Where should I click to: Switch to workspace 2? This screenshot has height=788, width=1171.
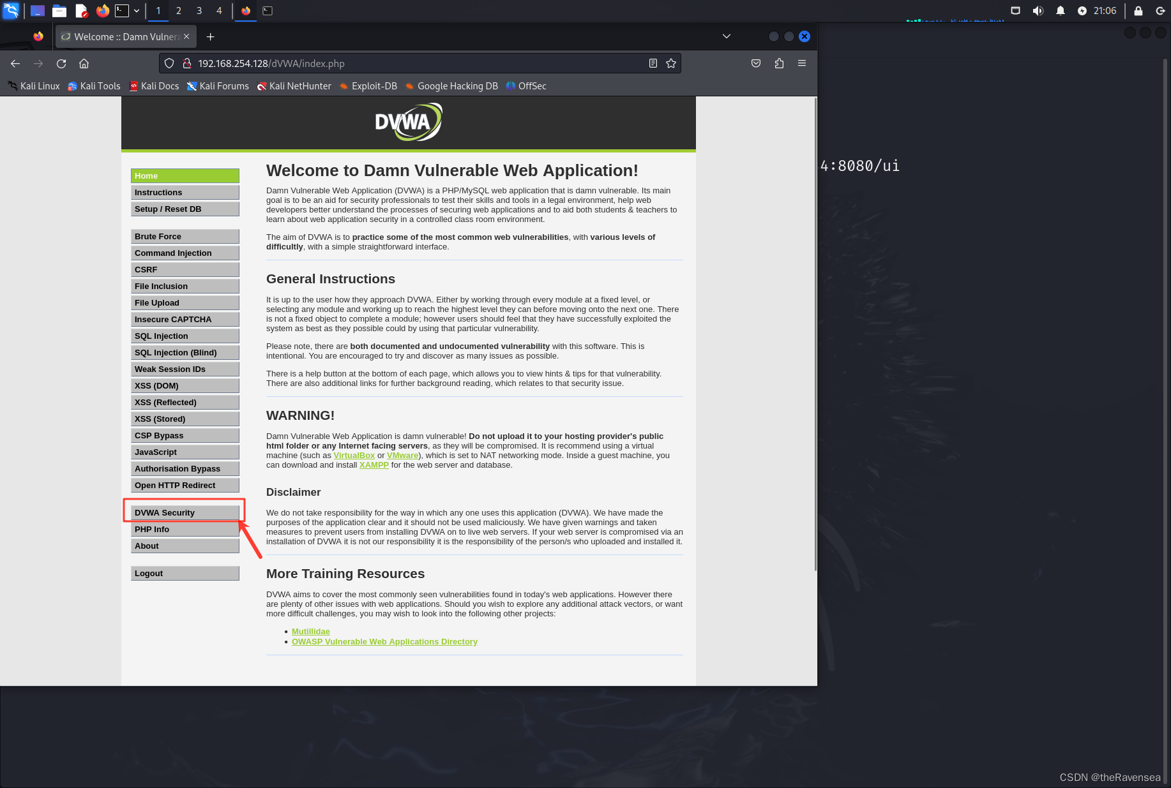[179, 11]
